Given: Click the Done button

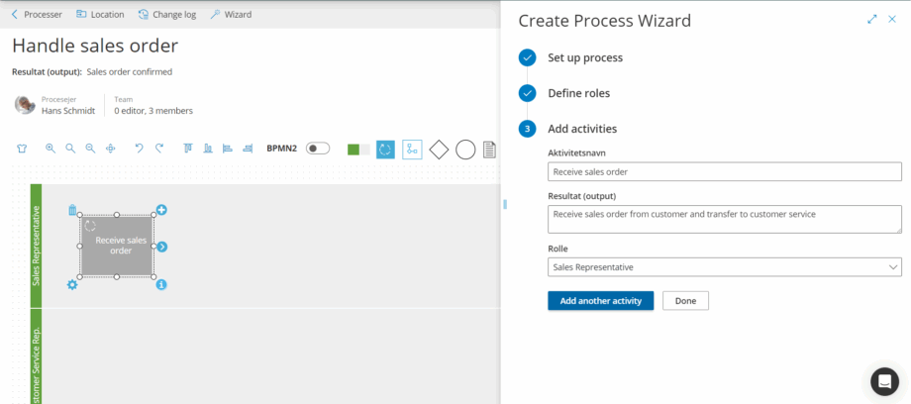Looking at the screenshot, I should 685,301.
